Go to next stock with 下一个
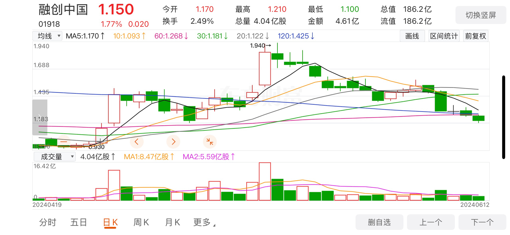Screen dimensions: 510x235 point(482,222)
